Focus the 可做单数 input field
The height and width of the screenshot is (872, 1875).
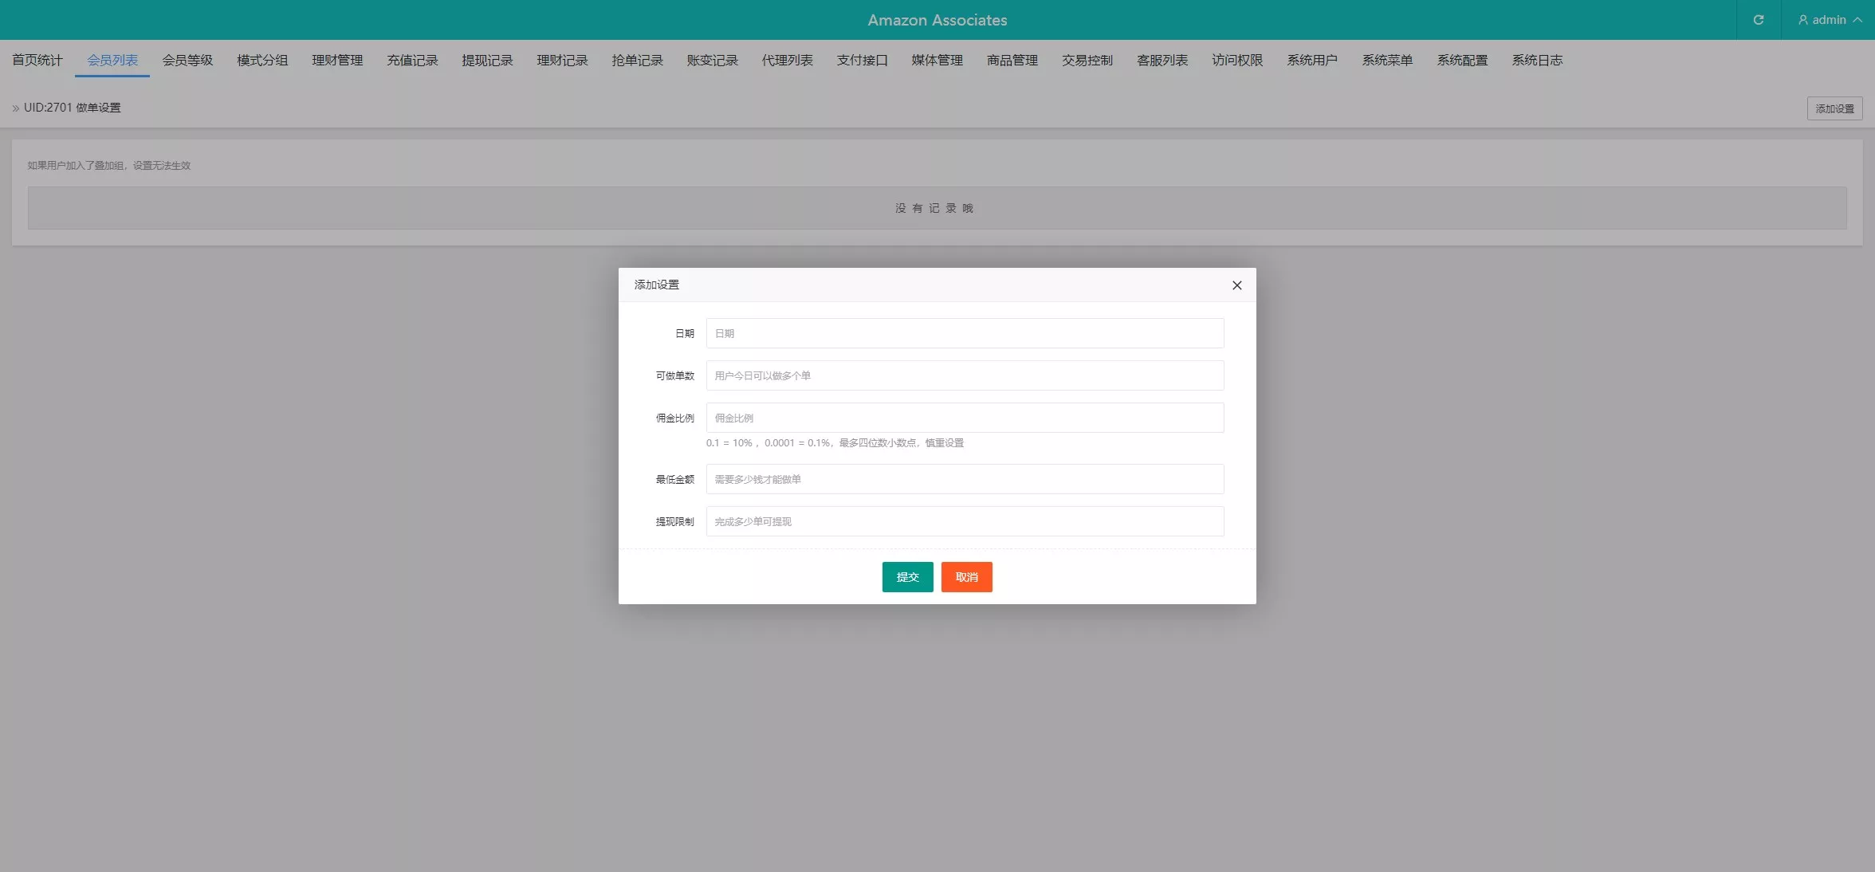tap(965, 375)
